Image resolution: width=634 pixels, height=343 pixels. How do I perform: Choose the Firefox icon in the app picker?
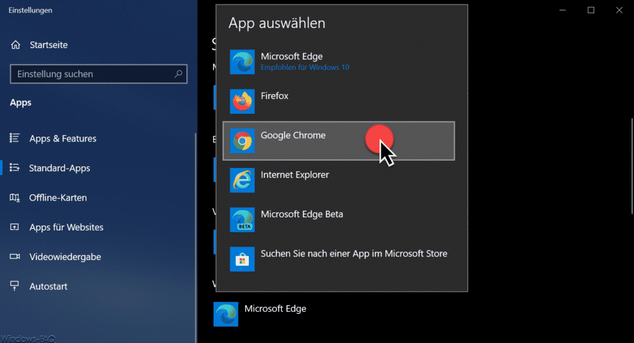pyautogui.click(x=242, y=101)
